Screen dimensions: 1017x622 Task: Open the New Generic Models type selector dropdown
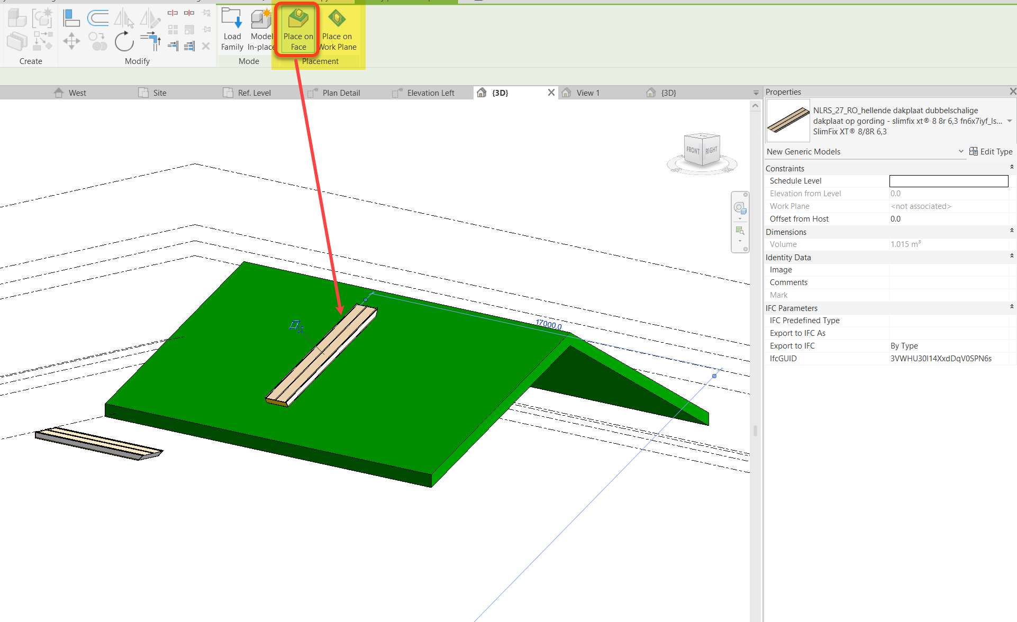(x=961, y=152)
